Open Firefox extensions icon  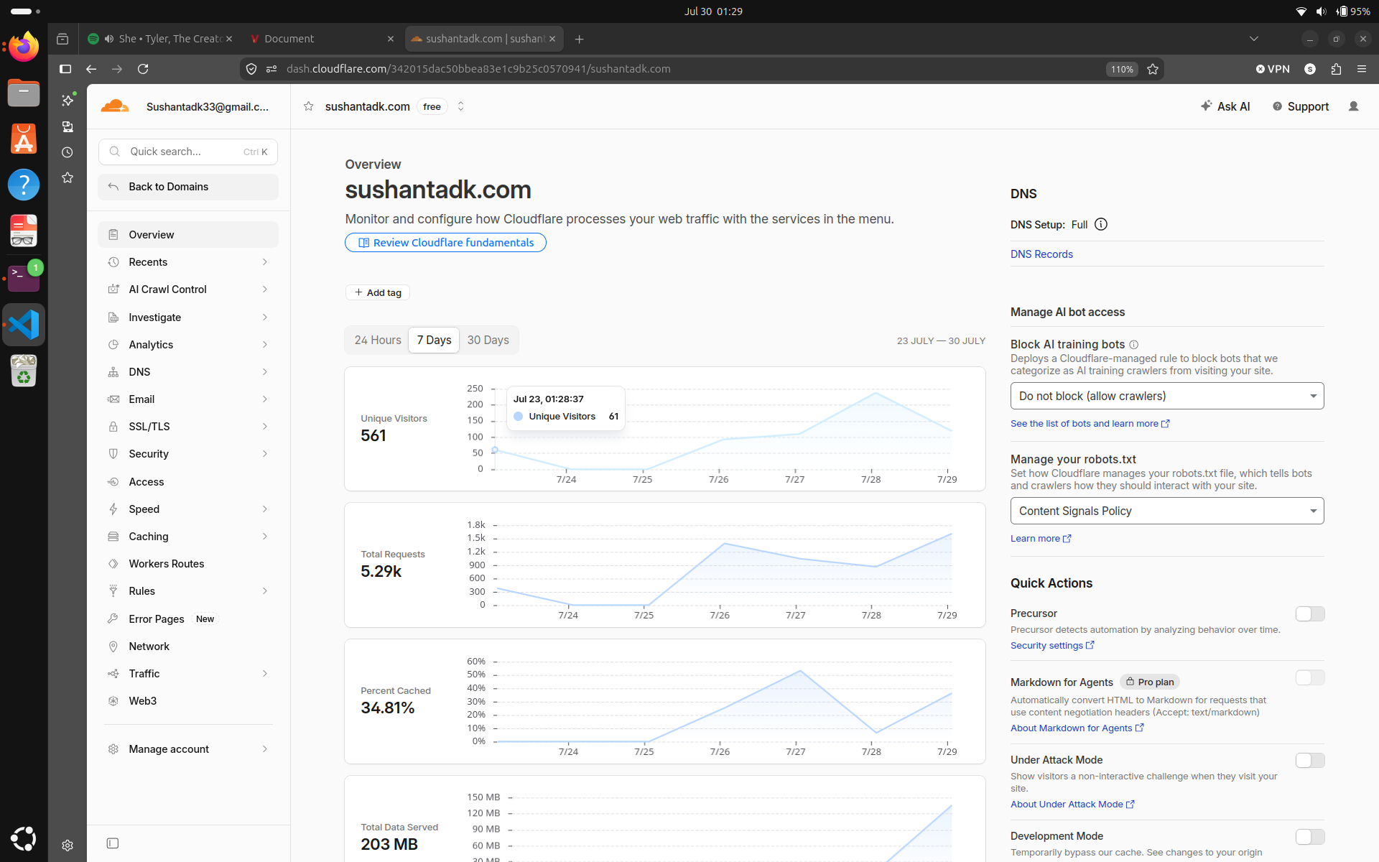[x=1336, y=69]
